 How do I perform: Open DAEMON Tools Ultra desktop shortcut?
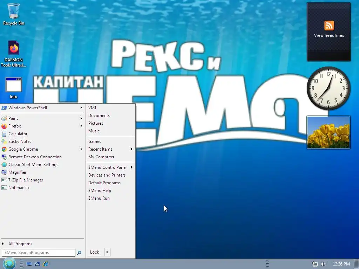tap(14, 54)
